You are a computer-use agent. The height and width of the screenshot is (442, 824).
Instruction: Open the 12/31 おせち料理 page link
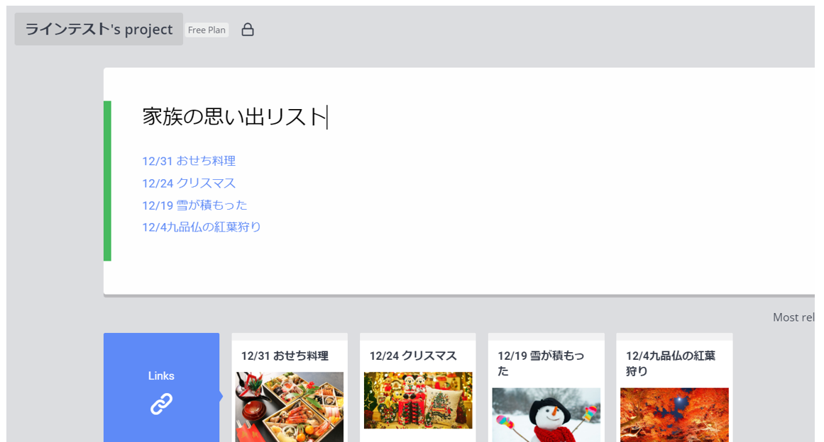pos(188,161)
